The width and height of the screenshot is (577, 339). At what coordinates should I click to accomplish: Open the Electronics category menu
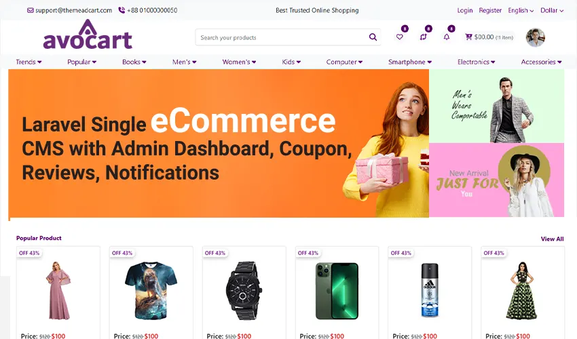(476, 62)
